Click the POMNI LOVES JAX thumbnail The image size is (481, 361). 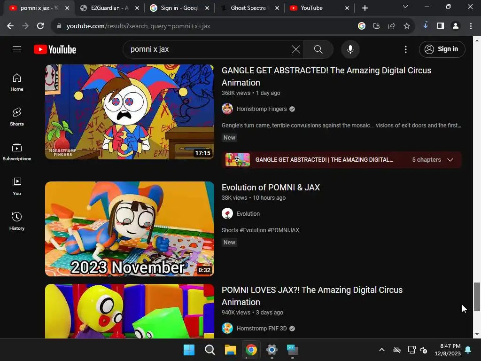(x=130, y=311)
